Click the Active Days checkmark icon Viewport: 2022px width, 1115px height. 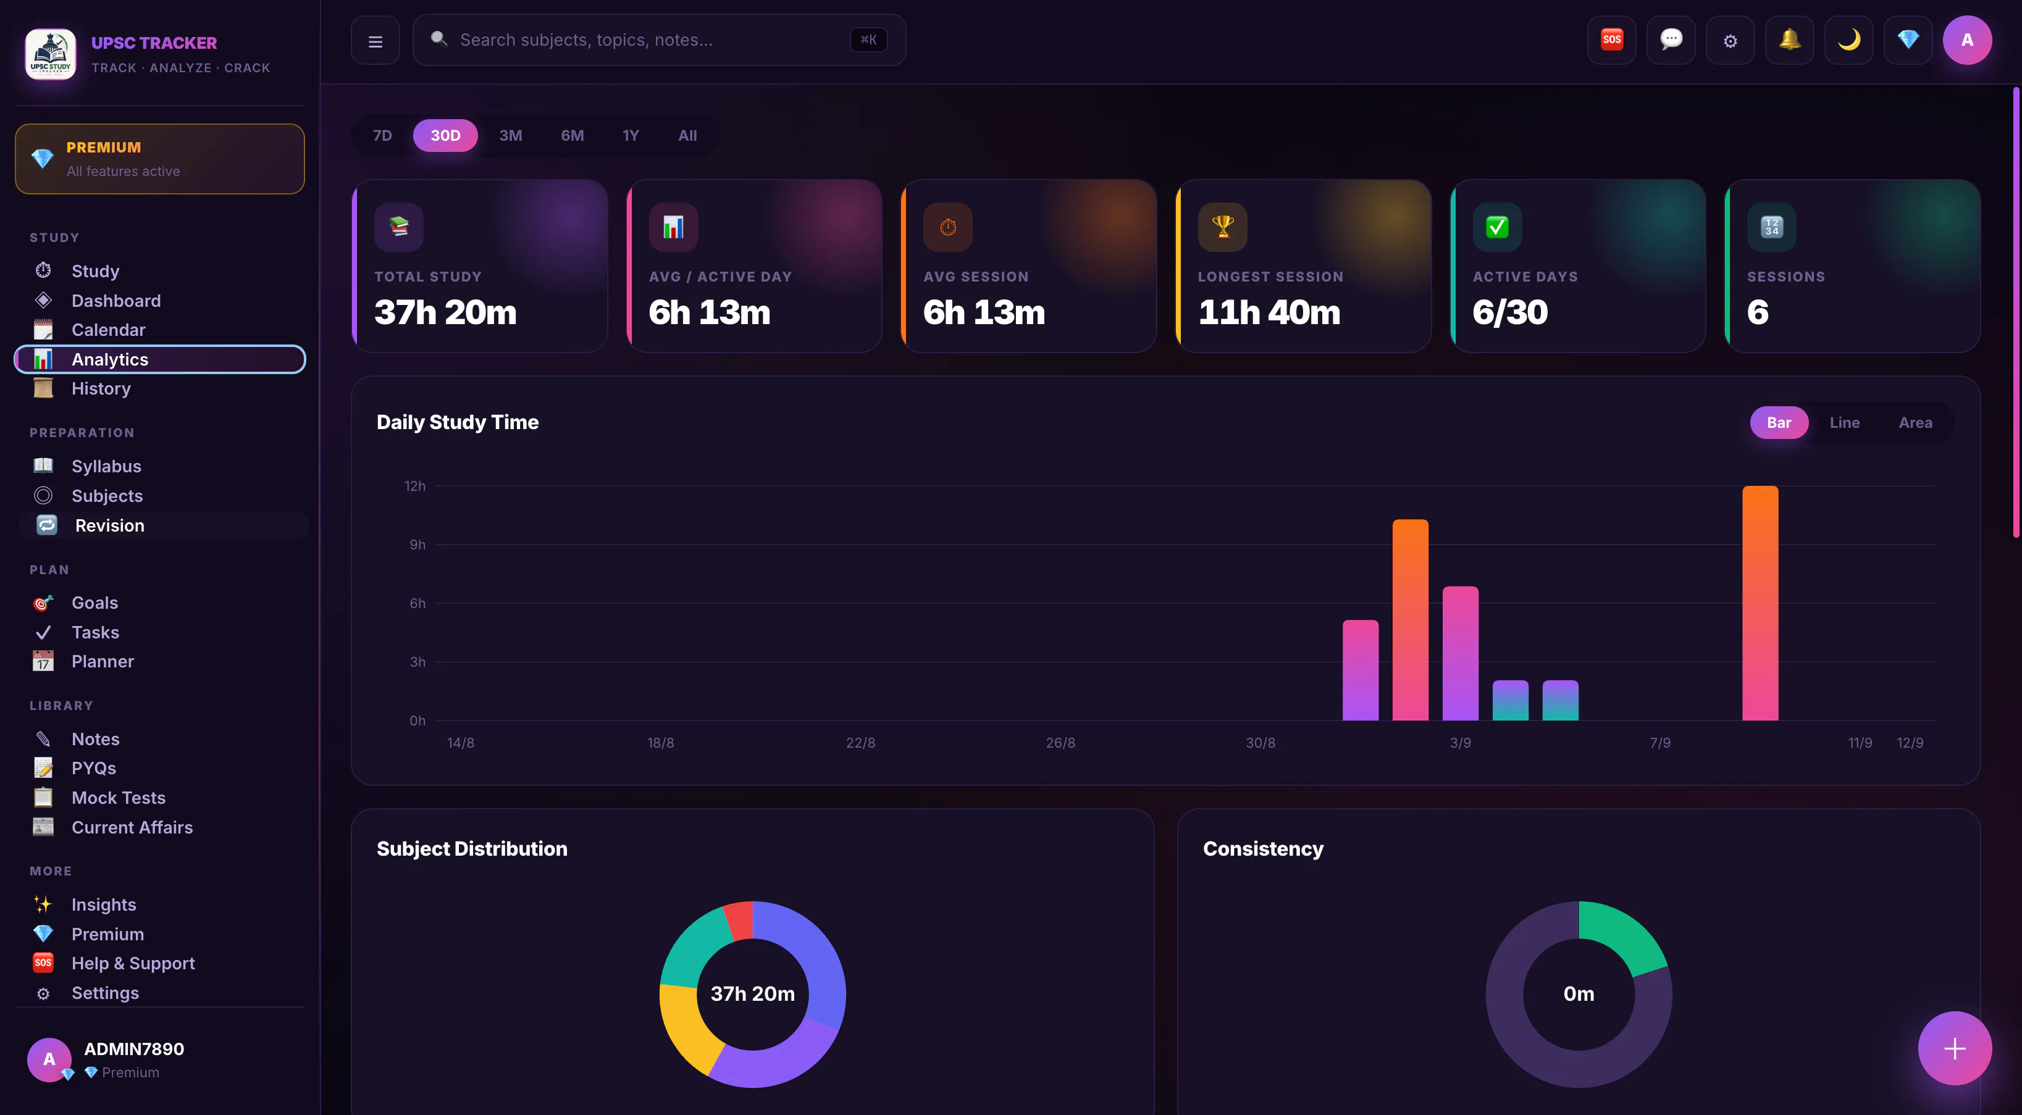coord(1497,227)
